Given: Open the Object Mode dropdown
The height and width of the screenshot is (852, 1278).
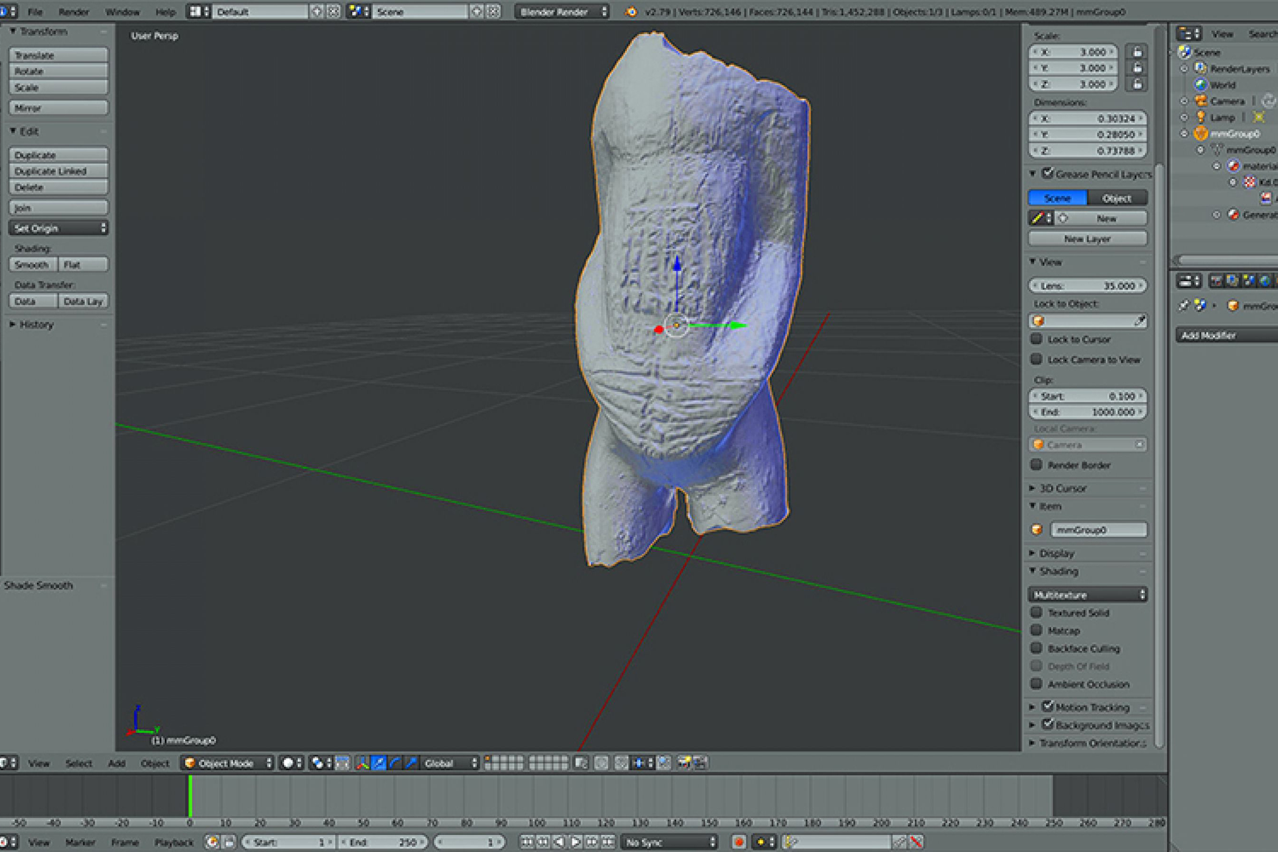Looking at the screenshot, I should 227,763.
